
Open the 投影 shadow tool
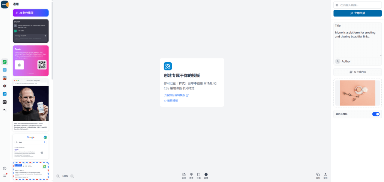coord(199,176)
